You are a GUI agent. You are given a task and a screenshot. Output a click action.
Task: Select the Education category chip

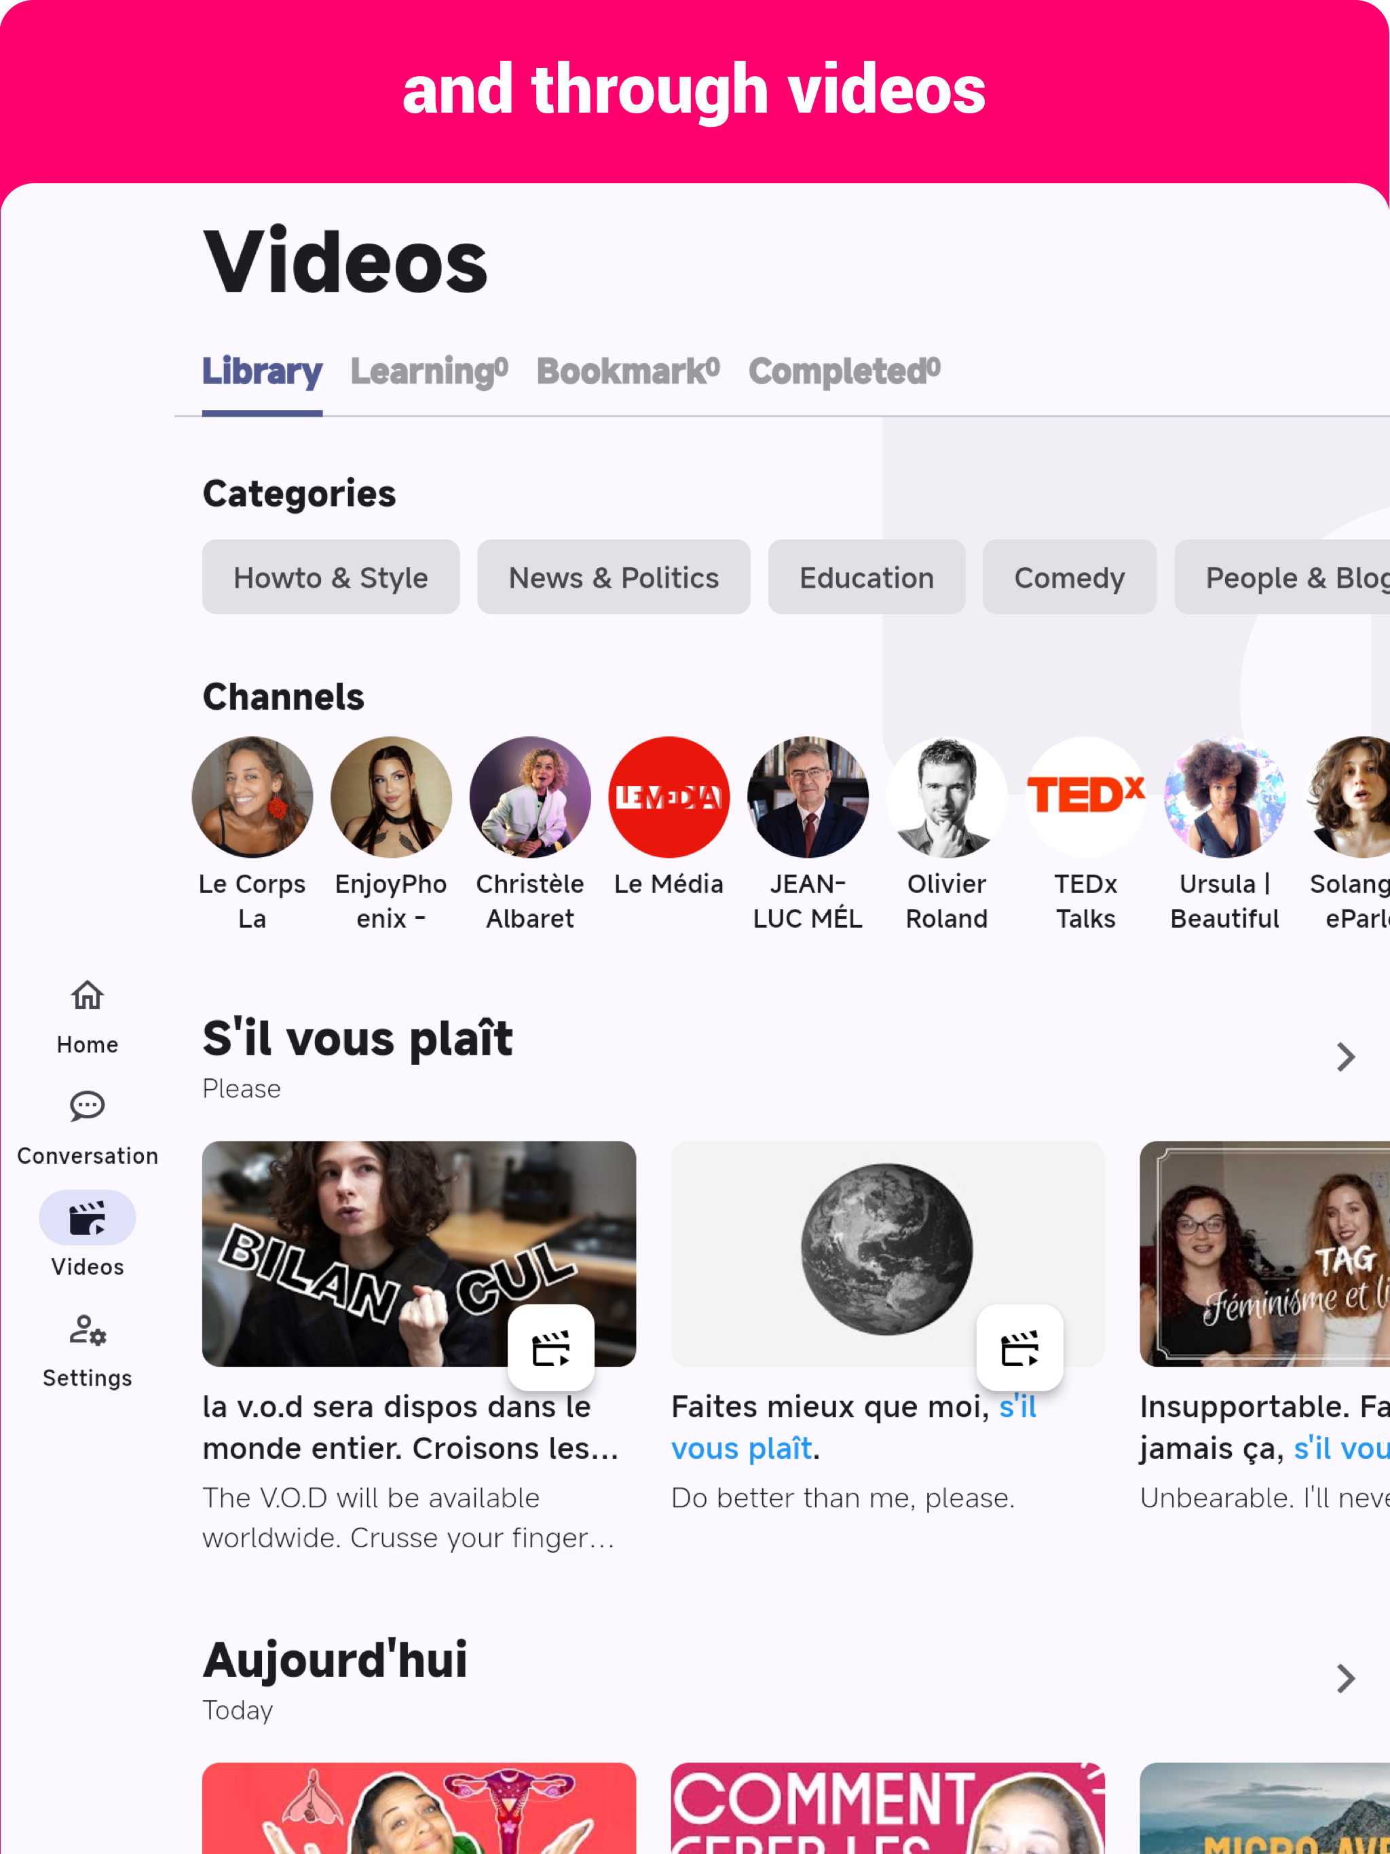tap(866, 578)
